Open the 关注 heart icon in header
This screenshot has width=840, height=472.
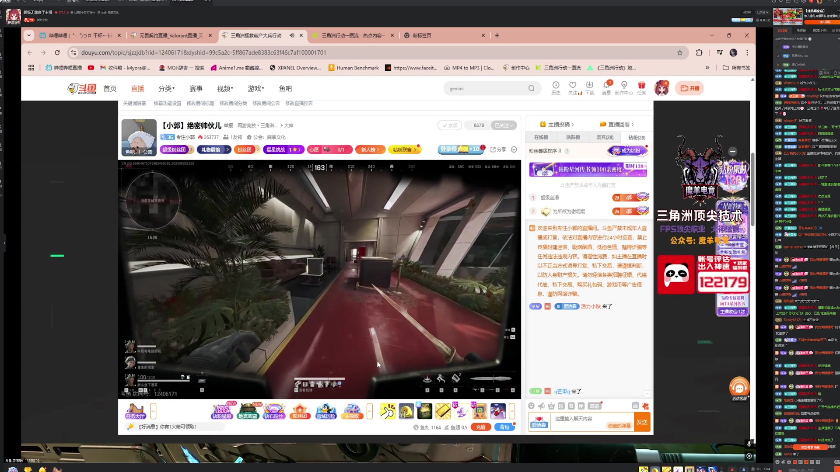(573, 88)
